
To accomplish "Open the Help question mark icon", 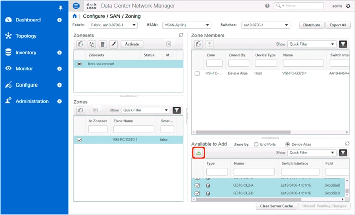I will coord(267,6).
